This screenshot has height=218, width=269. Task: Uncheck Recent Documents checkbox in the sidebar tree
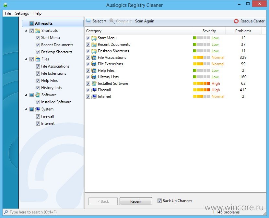pos(38,45)
